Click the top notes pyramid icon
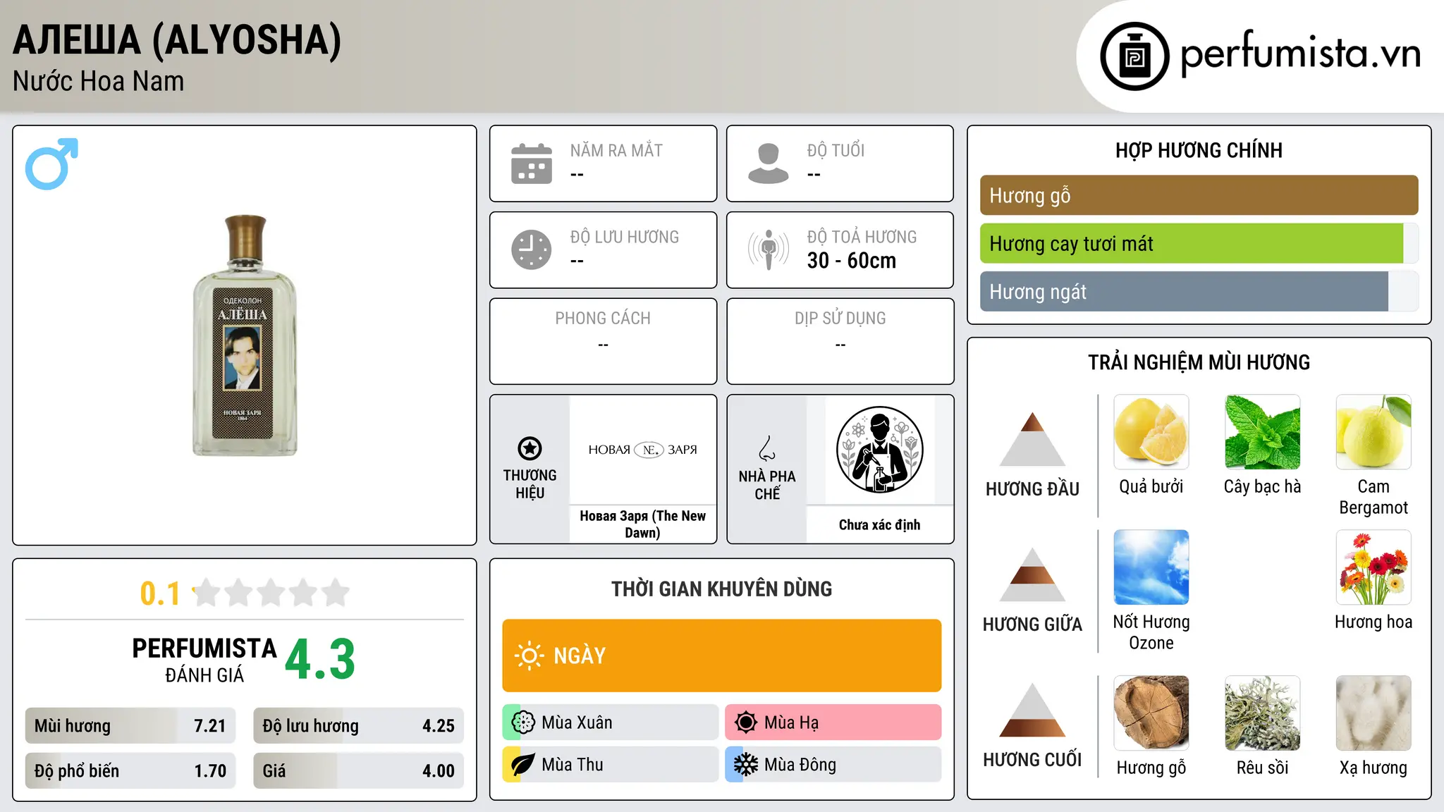Screen dimensions: 1444x812 click(1032, 438)
